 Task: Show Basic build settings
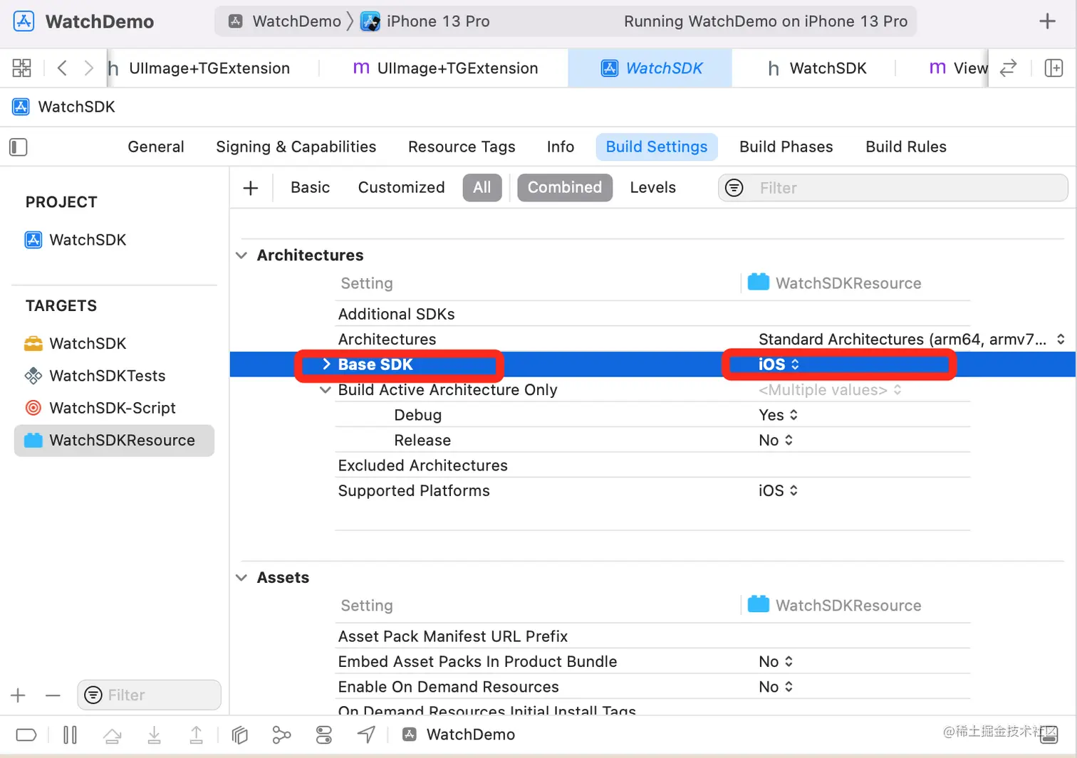click(x=311, y=188)
